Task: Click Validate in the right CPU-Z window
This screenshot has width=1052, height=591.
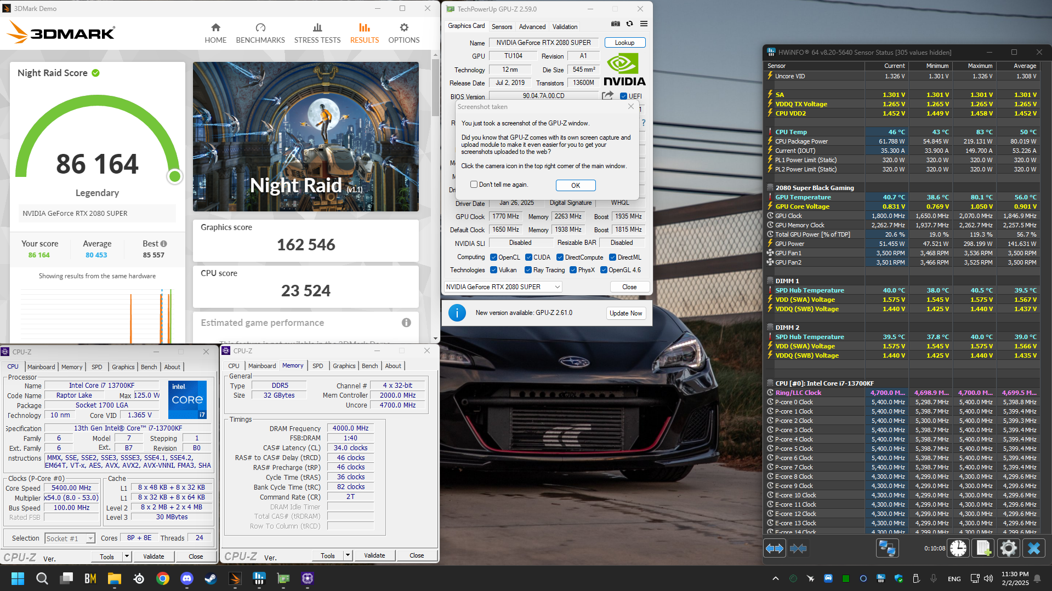Action: pos(374,555)
